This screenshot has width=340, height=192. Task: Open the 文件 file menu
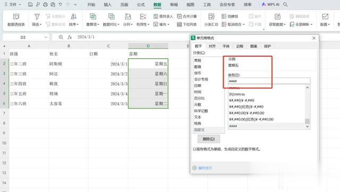13,4
